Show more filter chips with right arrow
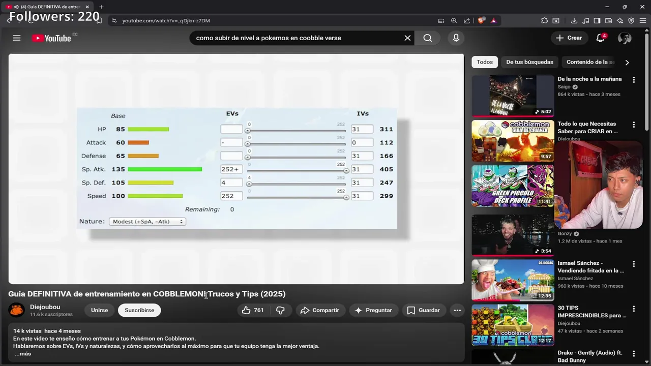The width and height of the screenshot is (651, 366). tap(627, 62)
